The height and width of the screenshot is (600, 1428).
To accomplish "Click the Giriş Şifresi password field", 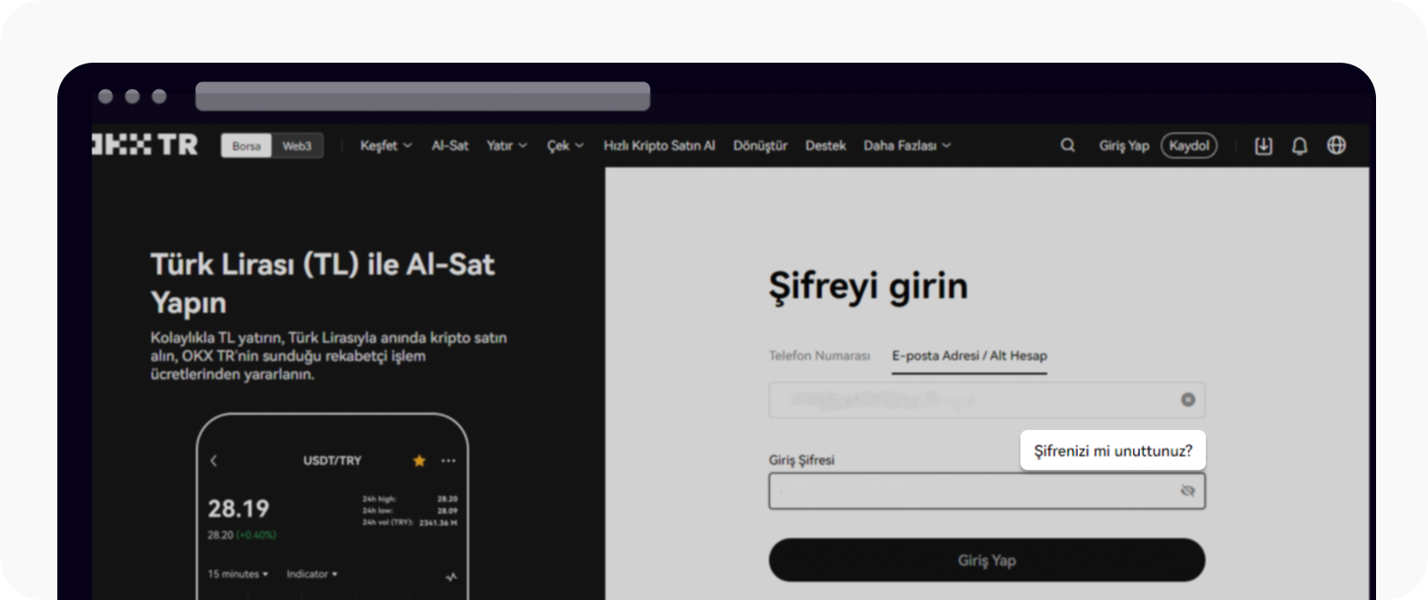I will [987, 491].
